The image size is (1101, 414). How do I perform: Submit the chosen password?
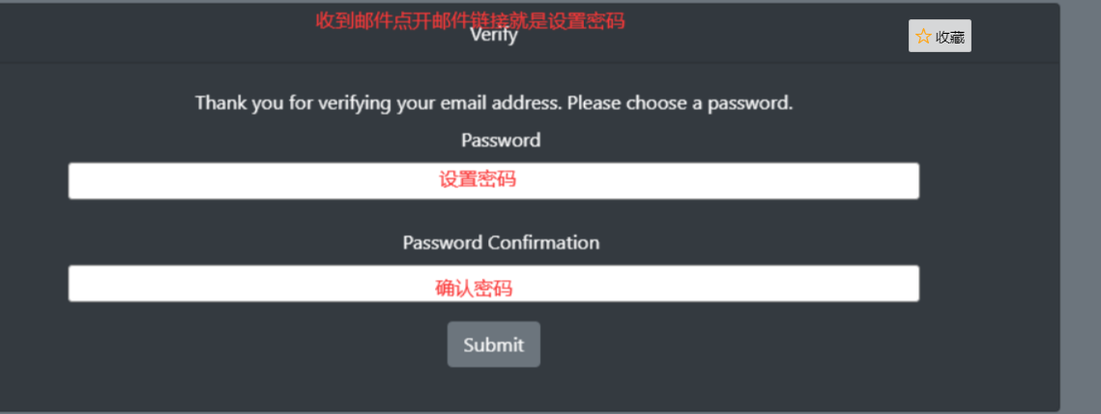point(494,344)
